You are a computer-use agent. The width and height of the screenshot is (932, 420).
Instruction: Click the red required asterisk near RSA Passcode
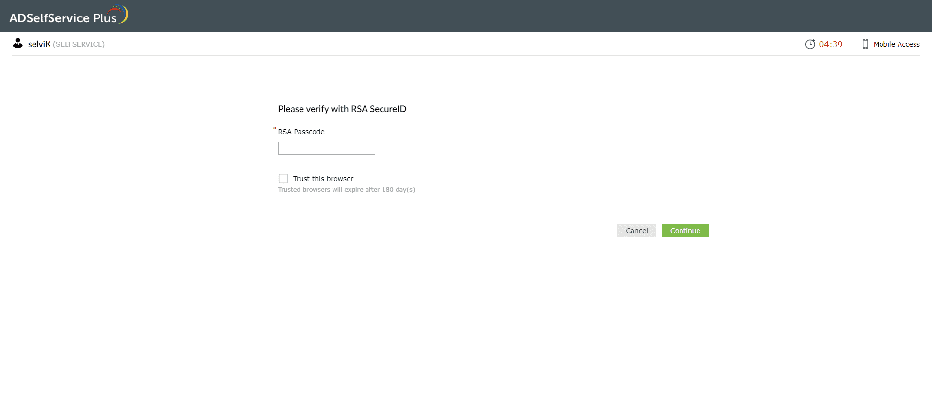[x=274, y=129]
